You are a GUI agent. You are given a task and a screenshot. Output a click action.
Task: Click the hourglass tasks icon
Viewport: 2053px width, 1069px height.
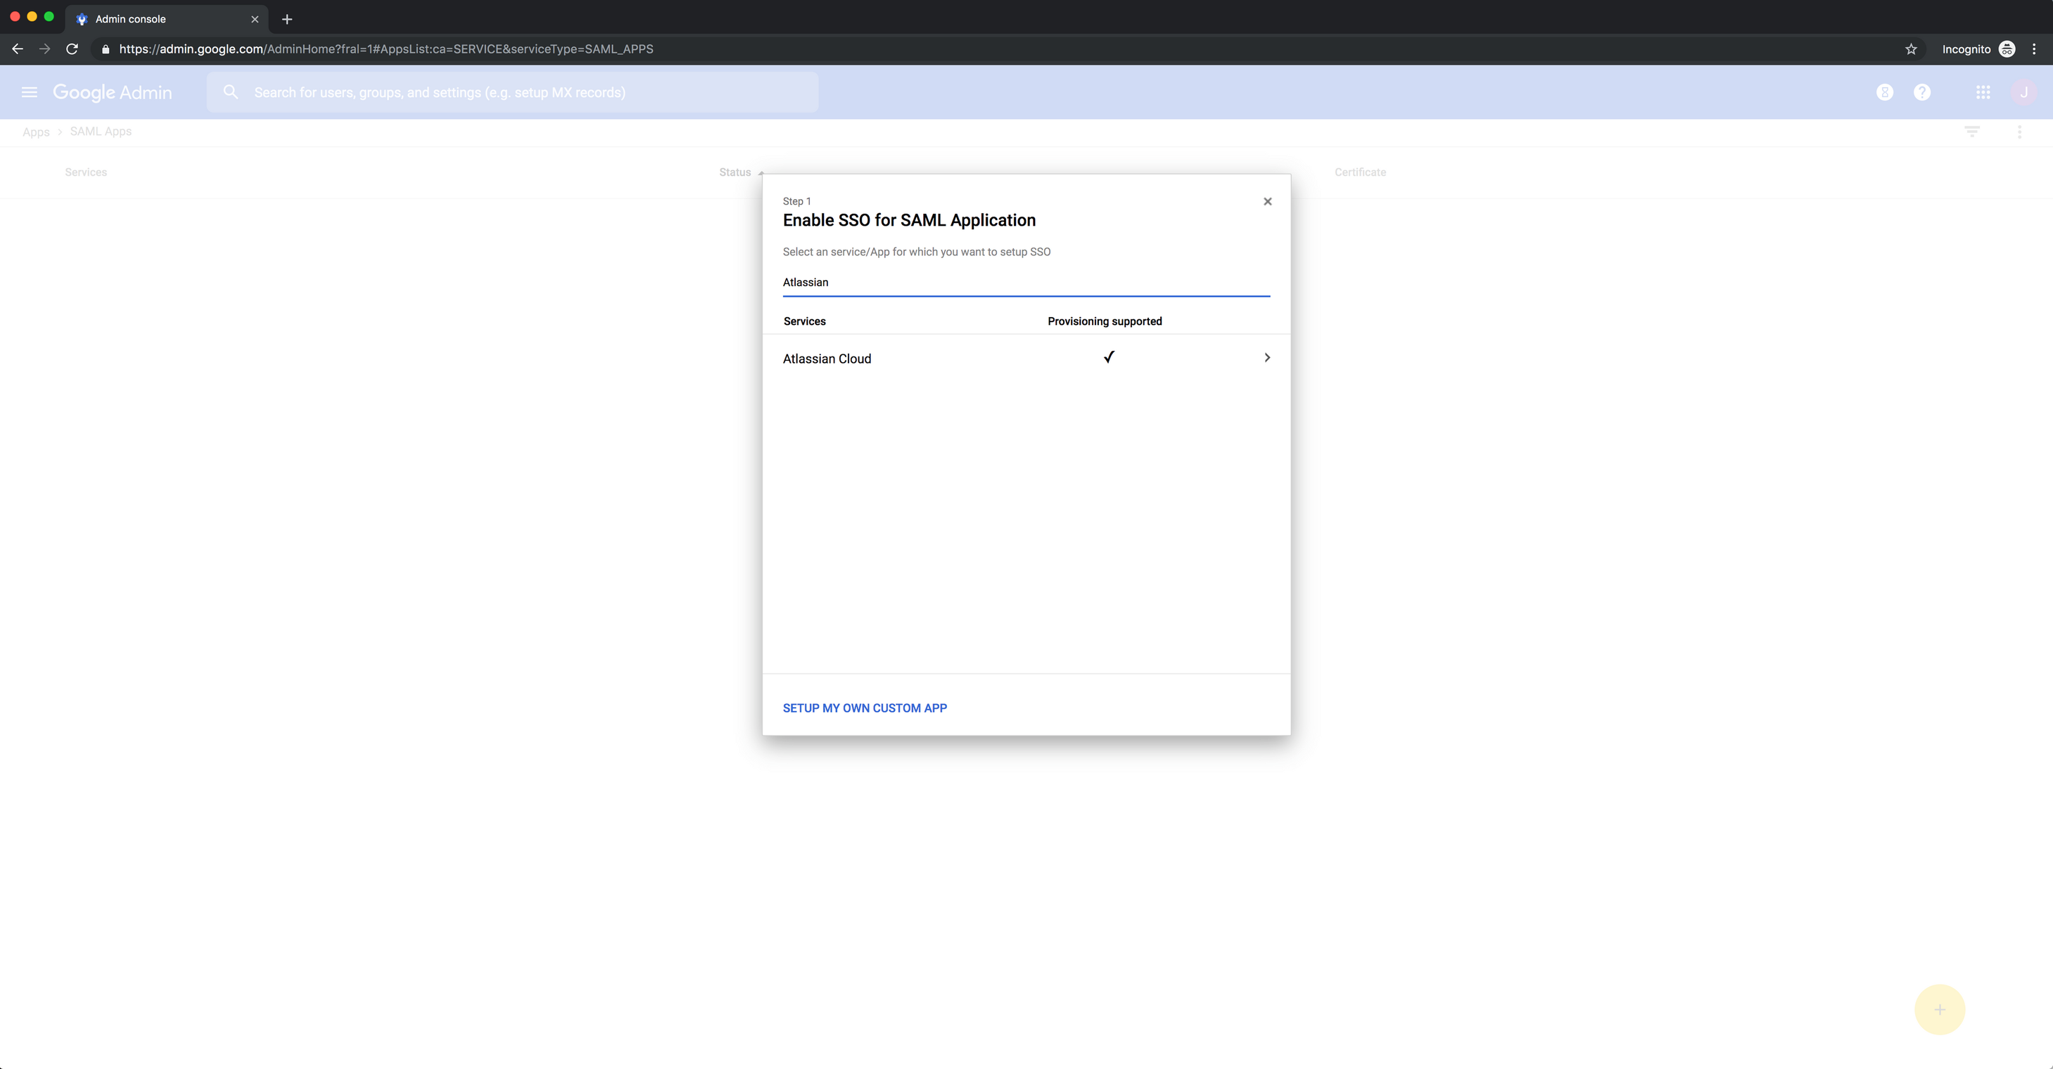[1884, 92]
